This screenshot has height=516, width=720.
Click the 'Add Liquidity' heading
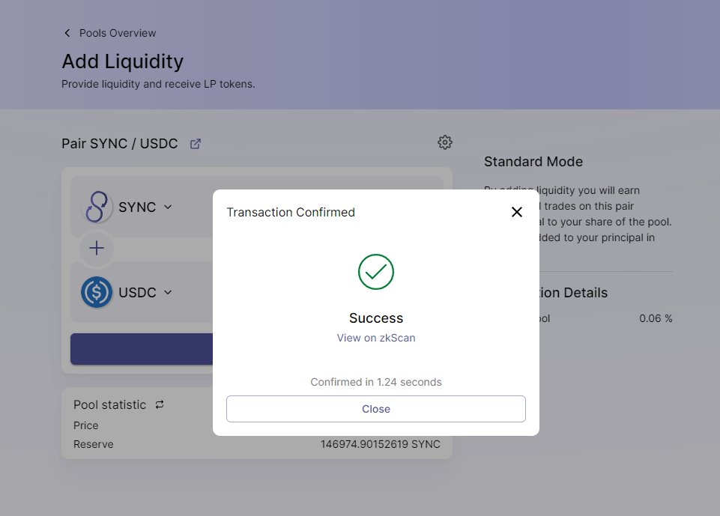(x=123, y=61)
